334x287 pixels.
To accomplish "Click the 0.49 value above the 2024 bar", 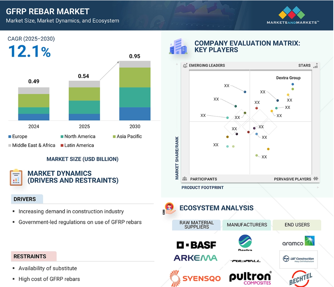I will click(x=34, y=82).
